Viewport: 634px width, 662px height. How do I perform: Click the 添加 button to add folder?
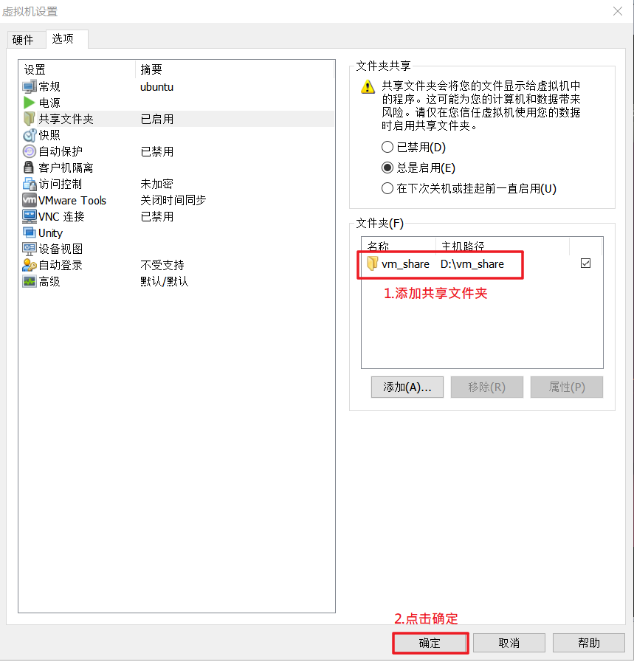tap(407, 387)
